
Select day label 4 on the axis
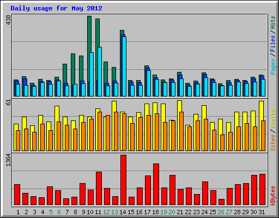point(43,212)
